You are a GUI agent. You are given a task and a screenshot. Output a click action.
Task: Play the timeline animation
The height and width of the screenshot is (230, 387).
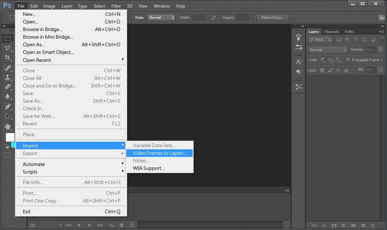click(90, 225)
